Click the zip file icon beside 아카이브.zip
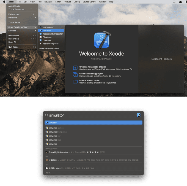Viewport: 187px width, 186px height. [x=47, y=168]
